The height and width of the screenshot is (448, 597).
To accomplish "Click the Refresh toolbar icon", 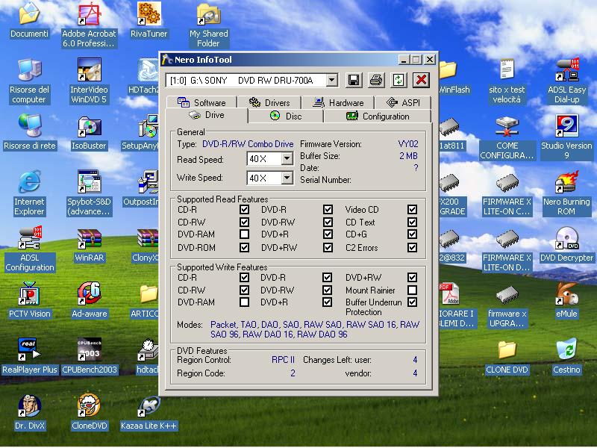I will (398, 81).
